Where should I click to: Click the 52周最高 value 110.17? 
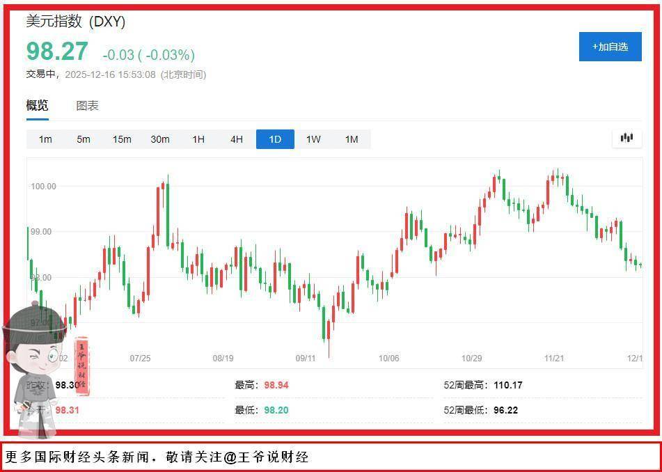508,385
